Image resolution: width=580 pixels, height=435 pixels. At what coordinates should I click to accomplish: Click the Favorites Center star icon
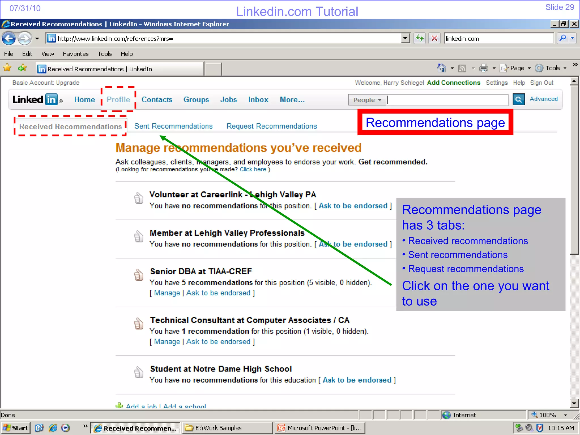[x=7, y=68]
